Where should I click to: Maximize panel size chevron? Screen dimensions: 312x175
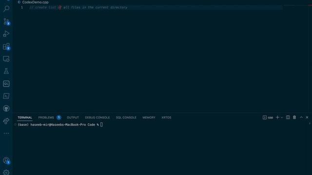point(301,118)
